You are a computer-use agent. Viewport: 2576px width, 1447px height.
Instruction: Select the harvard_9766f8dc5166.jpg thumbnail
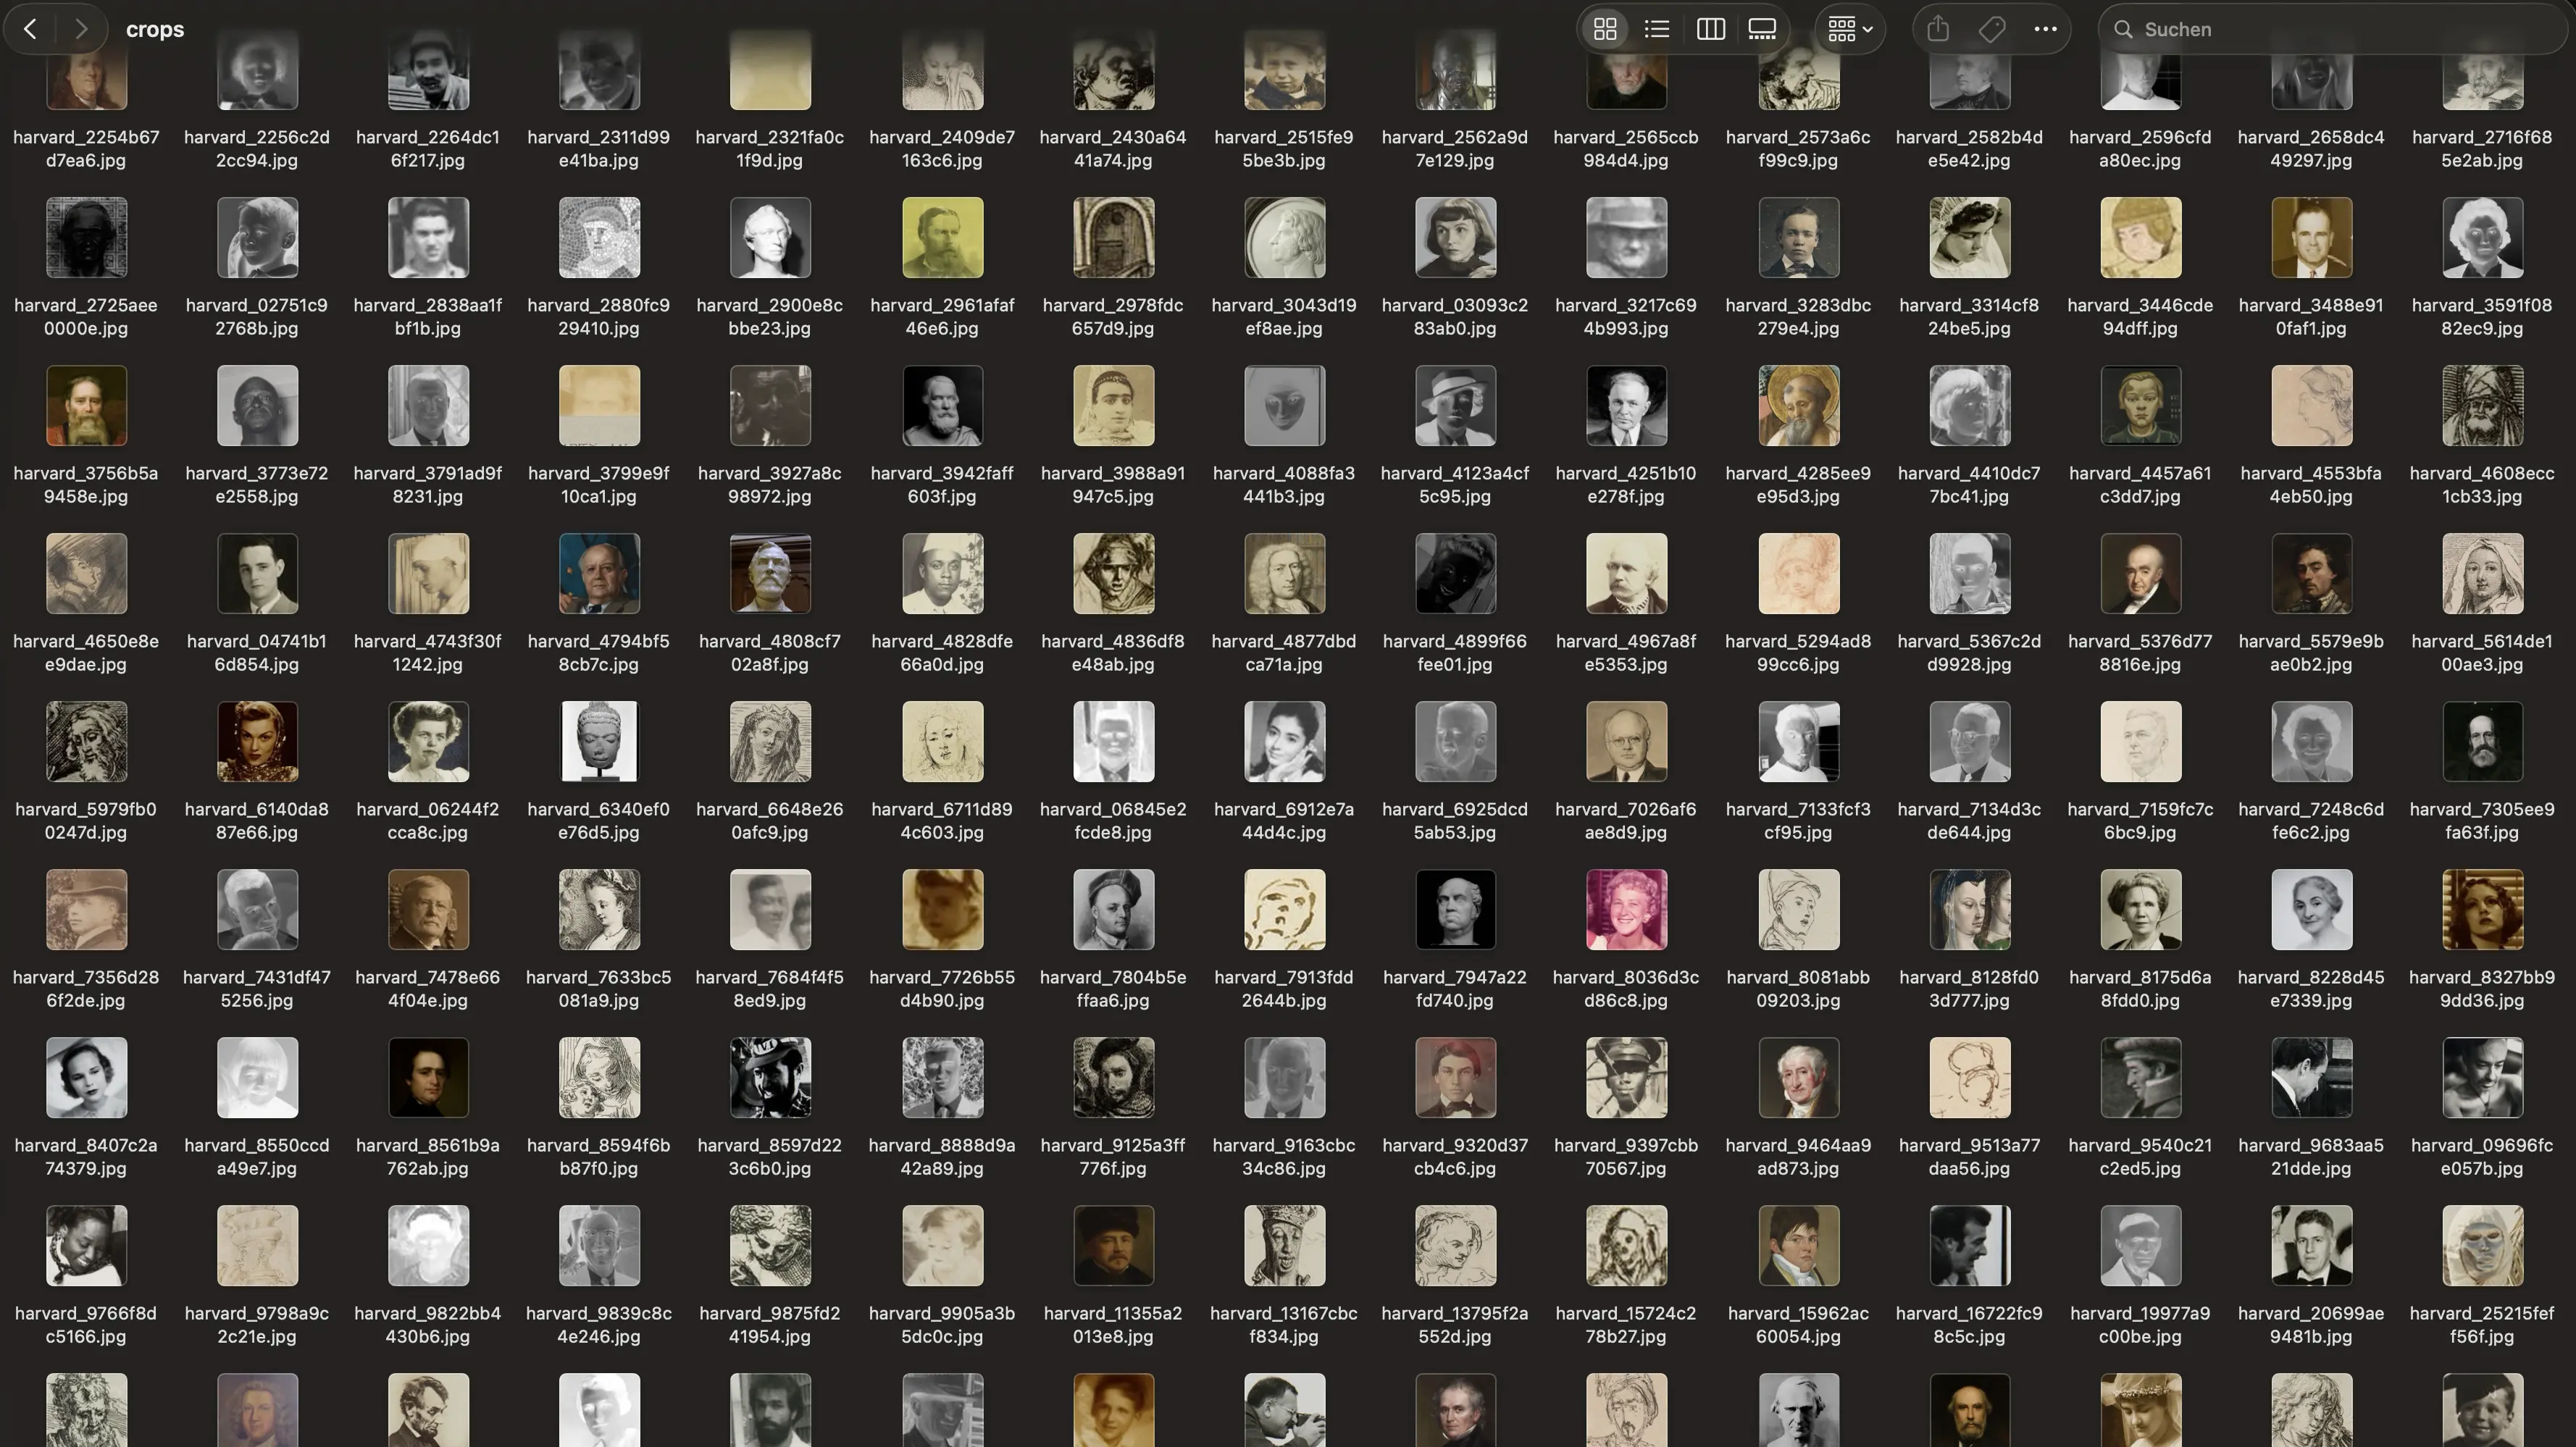(86, 1245)
